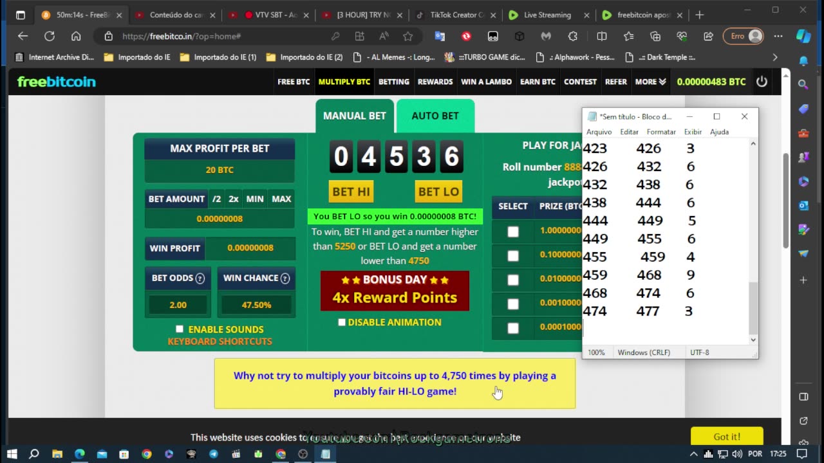
Task: Open the FREE BTC nav item
Action: pyautogui.click(x=294, y=82)
